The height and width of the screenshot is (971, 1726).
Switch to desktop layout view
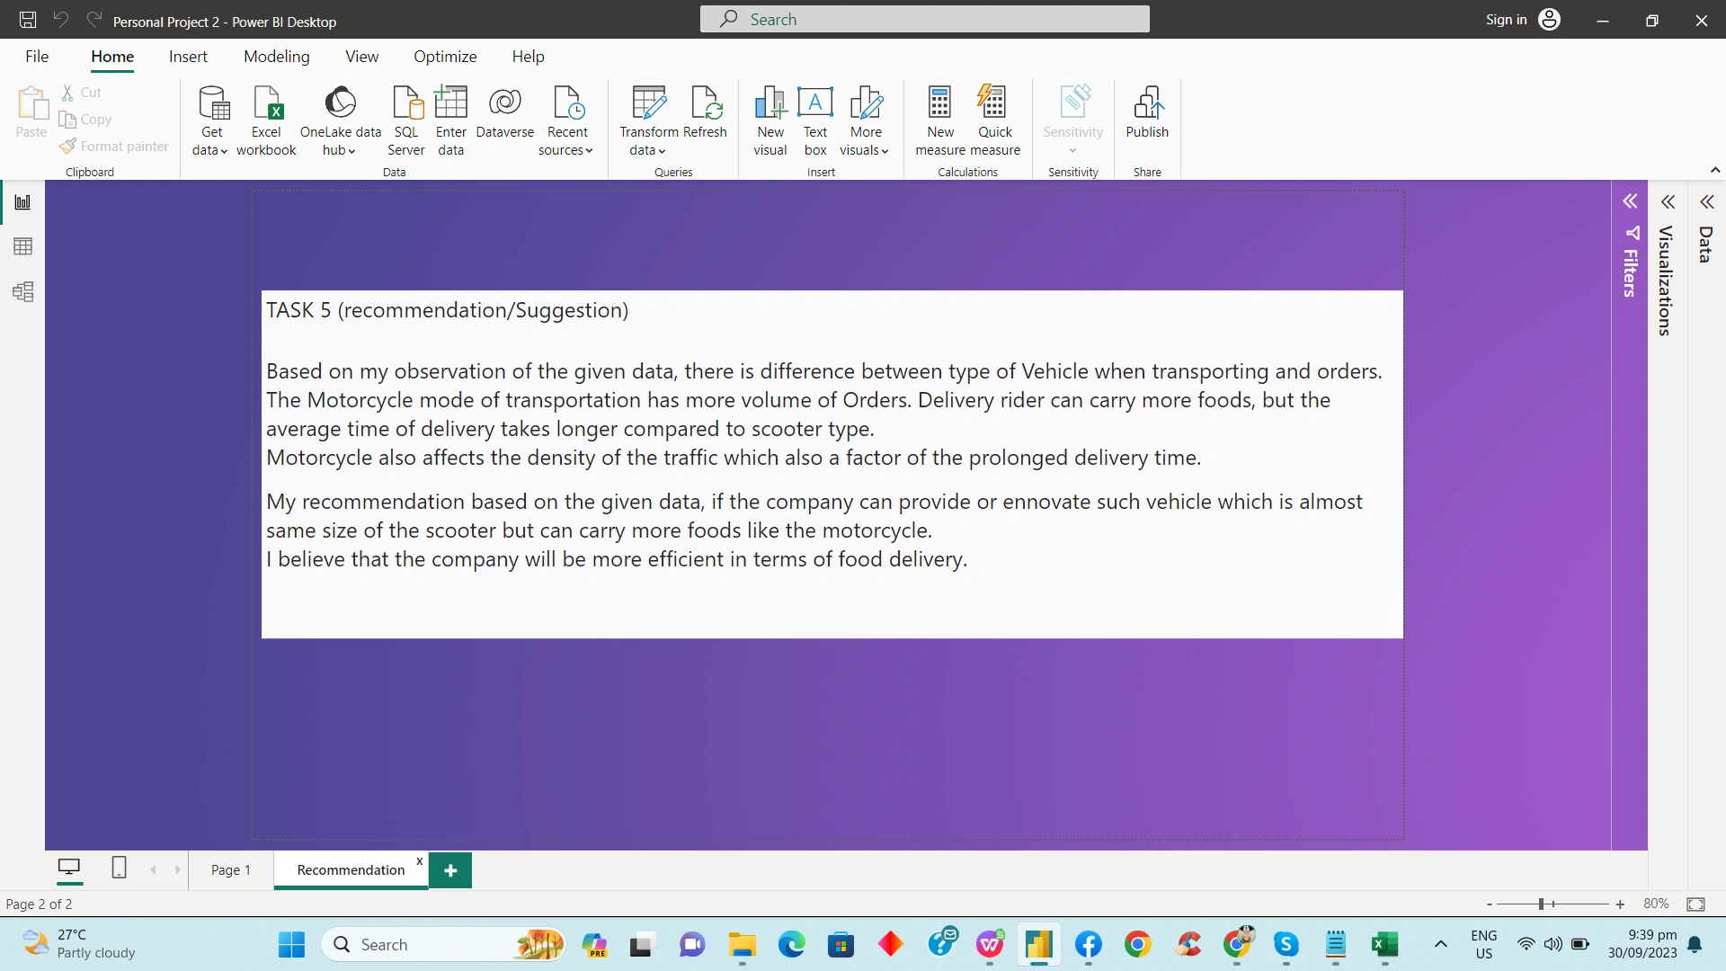click(69, 868)
